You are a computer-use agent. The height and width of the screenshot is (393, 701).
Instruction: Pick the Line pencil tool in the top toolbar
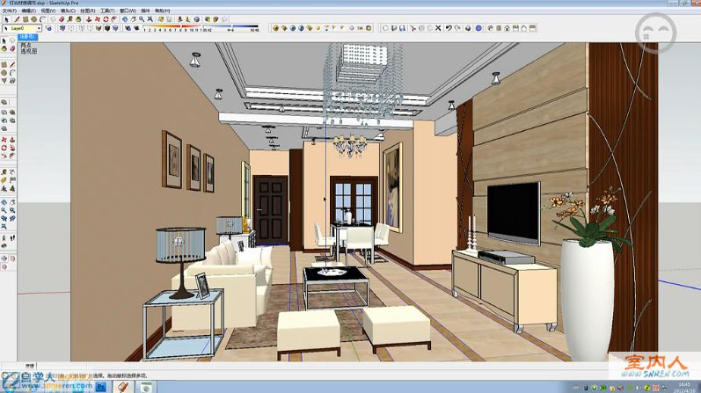(17, 19)
